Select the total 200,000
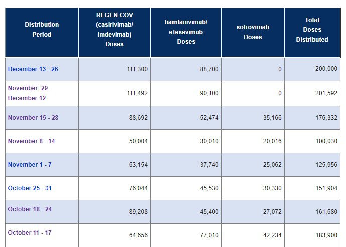Viewport: 346px width, 247px height. tap(326, 69)
